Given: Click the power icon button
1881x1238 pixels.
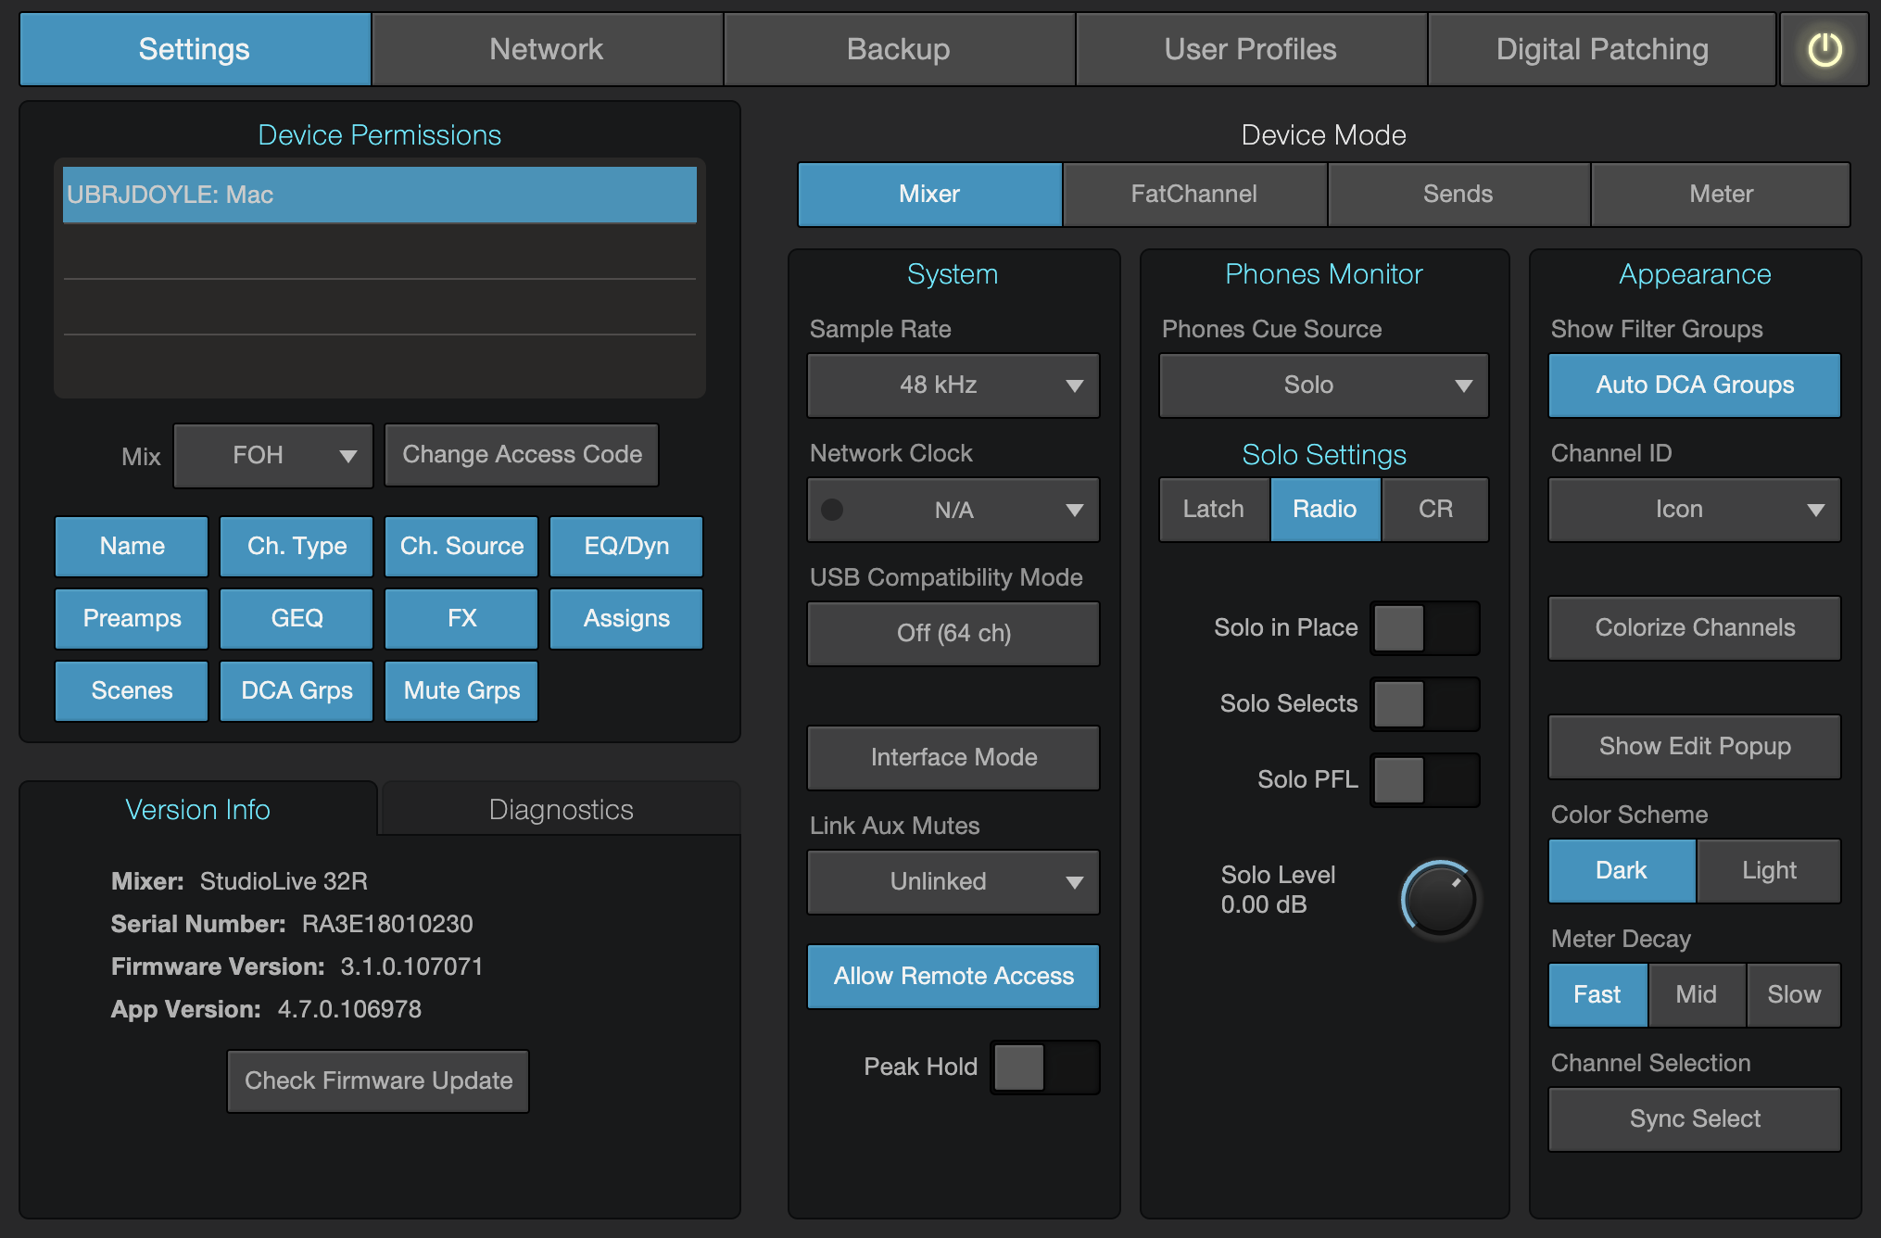Looking at the screenshot, I should (1824, 49).
